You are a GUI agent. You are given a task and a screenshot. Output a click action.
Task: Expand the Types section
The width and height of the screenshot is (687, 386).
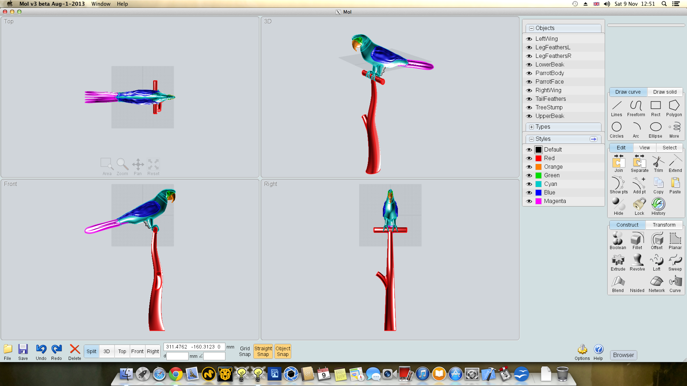click(532, 127)
